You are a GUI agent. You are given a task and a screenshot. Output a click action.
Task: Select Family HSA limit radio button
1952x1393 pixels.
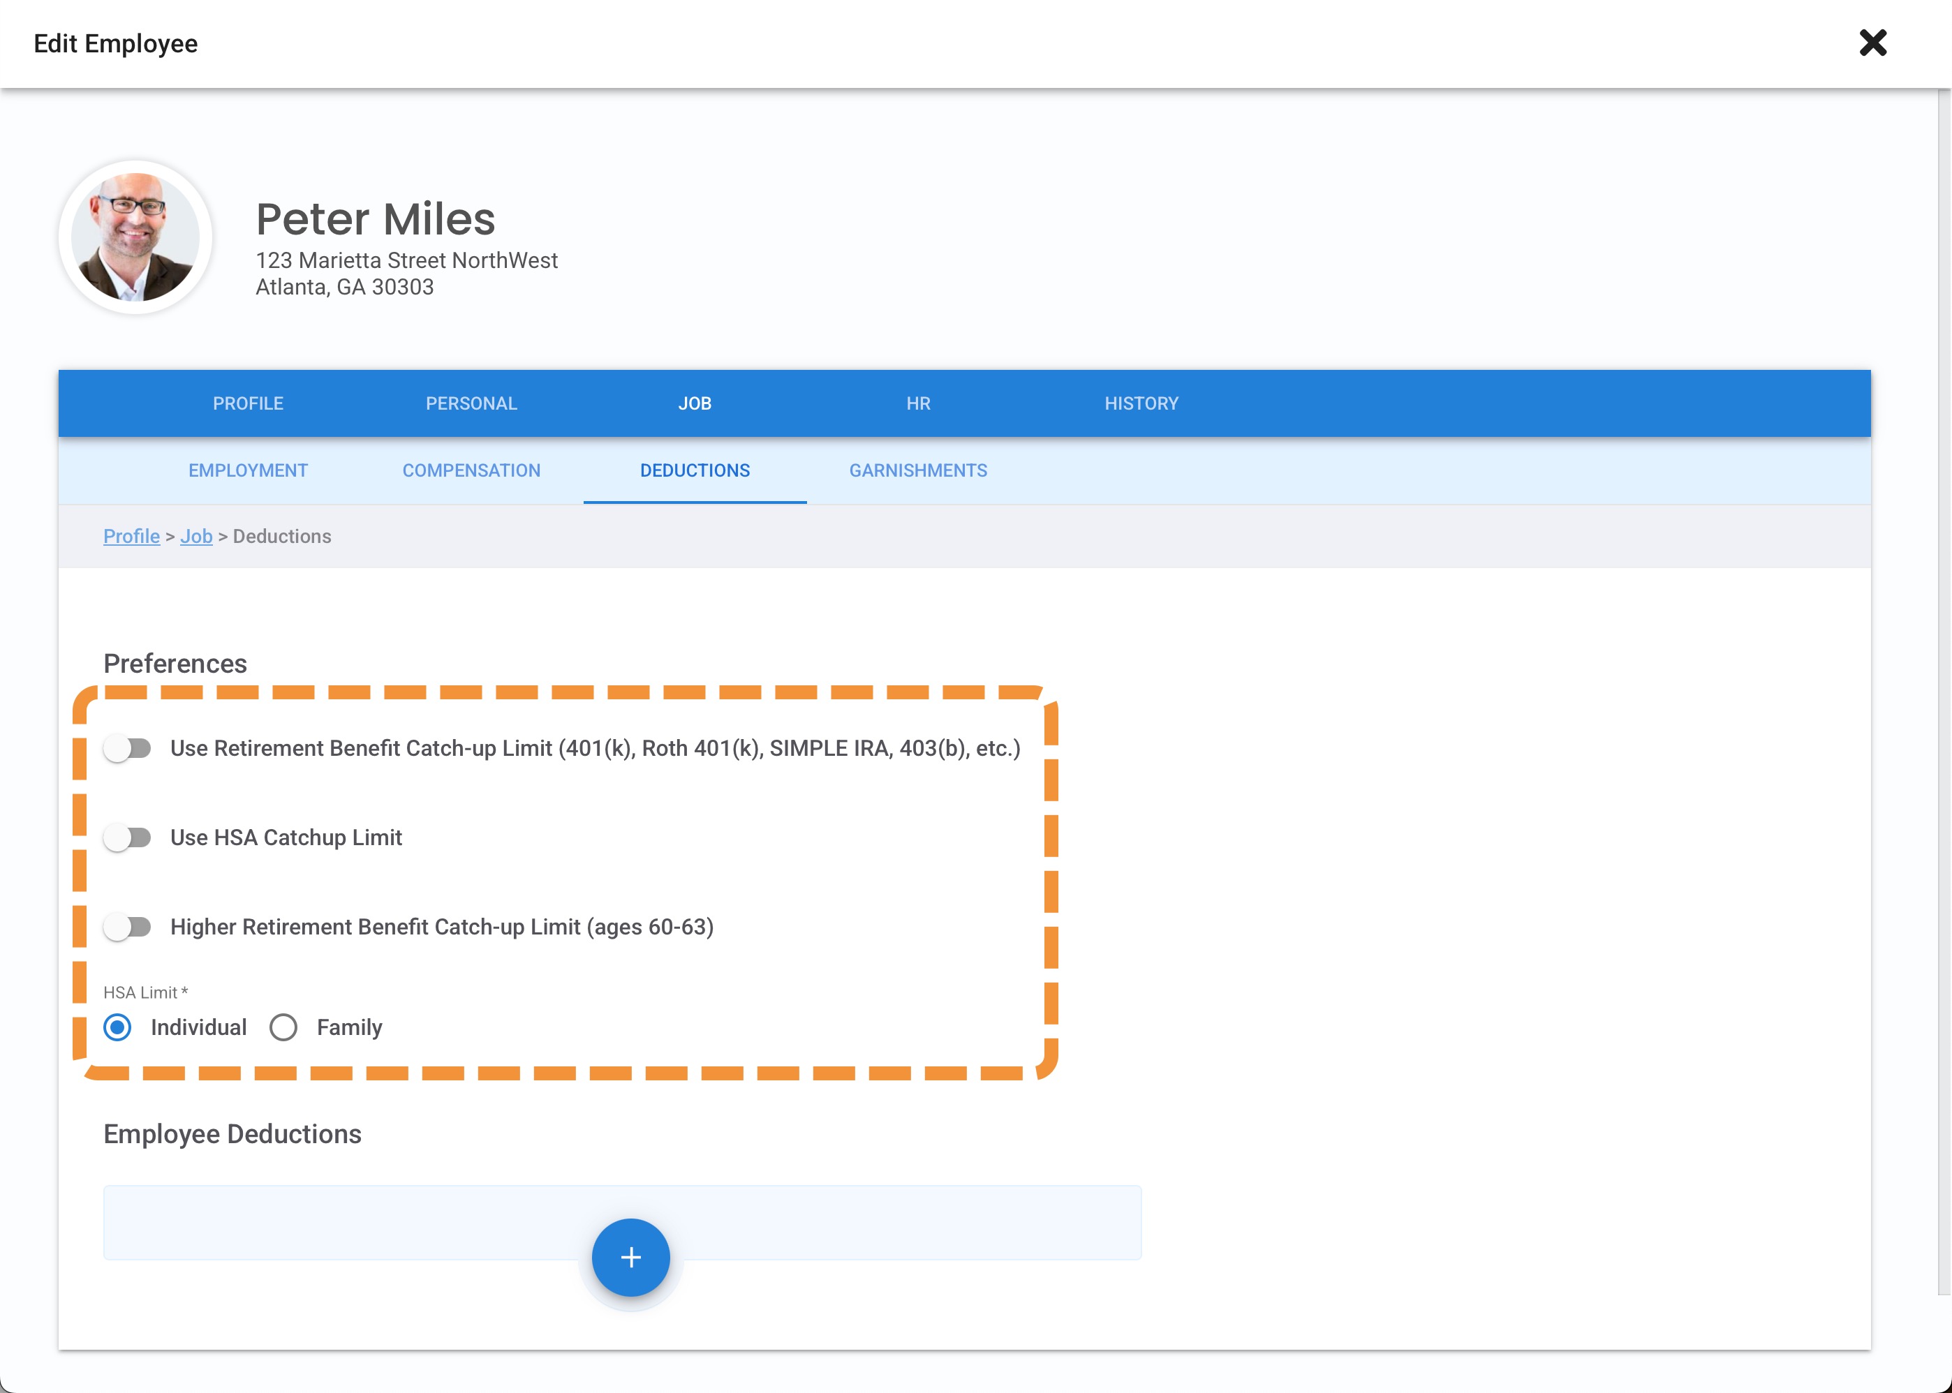tap(283, 1027)
